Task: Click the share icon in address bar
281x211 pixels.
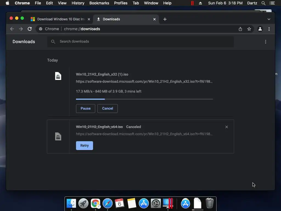Action: click(x=240, y=29)
